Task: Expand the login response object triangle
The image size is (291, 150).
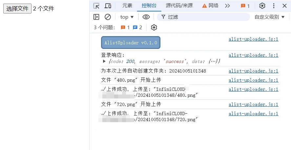Action: (104, 61)
